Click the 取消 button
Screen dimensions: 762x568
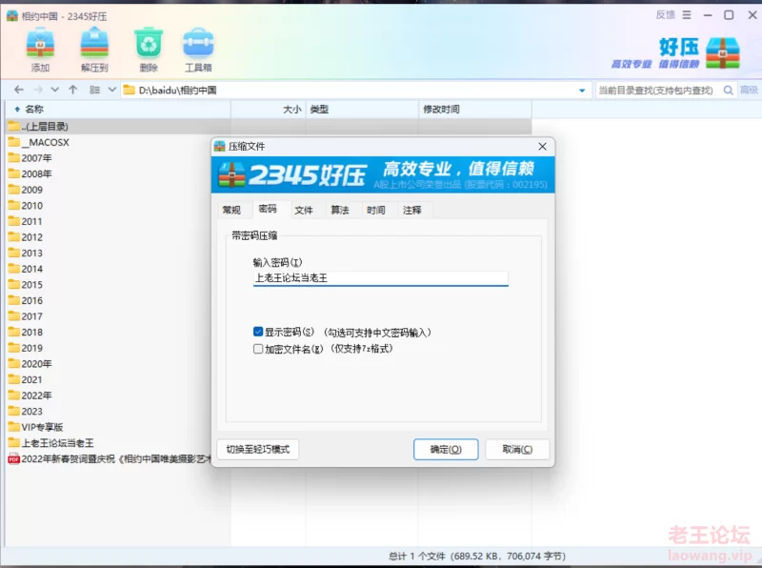pyautogui.click(x=517, y=449)
